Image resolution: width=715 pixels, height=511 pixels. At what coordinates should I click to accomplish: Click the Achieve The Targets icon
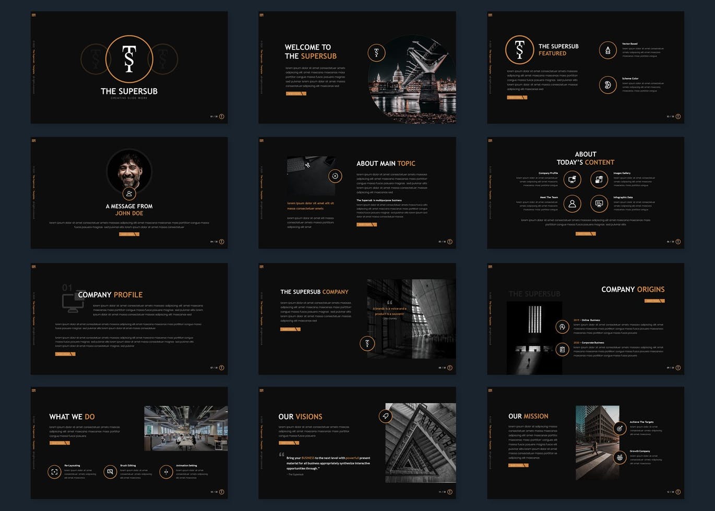point(619,429)
